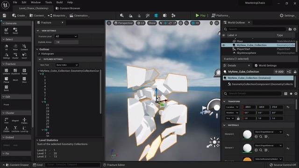299x168 pixels.
Task: Click the Explode Amount slider field
Action: pos(66,42)
